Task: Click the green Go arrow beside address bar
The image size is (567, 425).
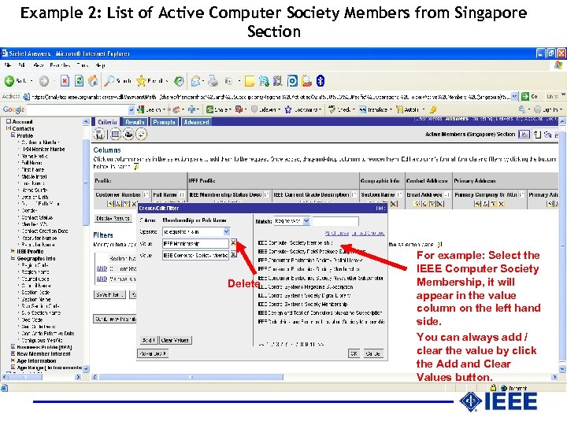Action: [x=524, y=97]
